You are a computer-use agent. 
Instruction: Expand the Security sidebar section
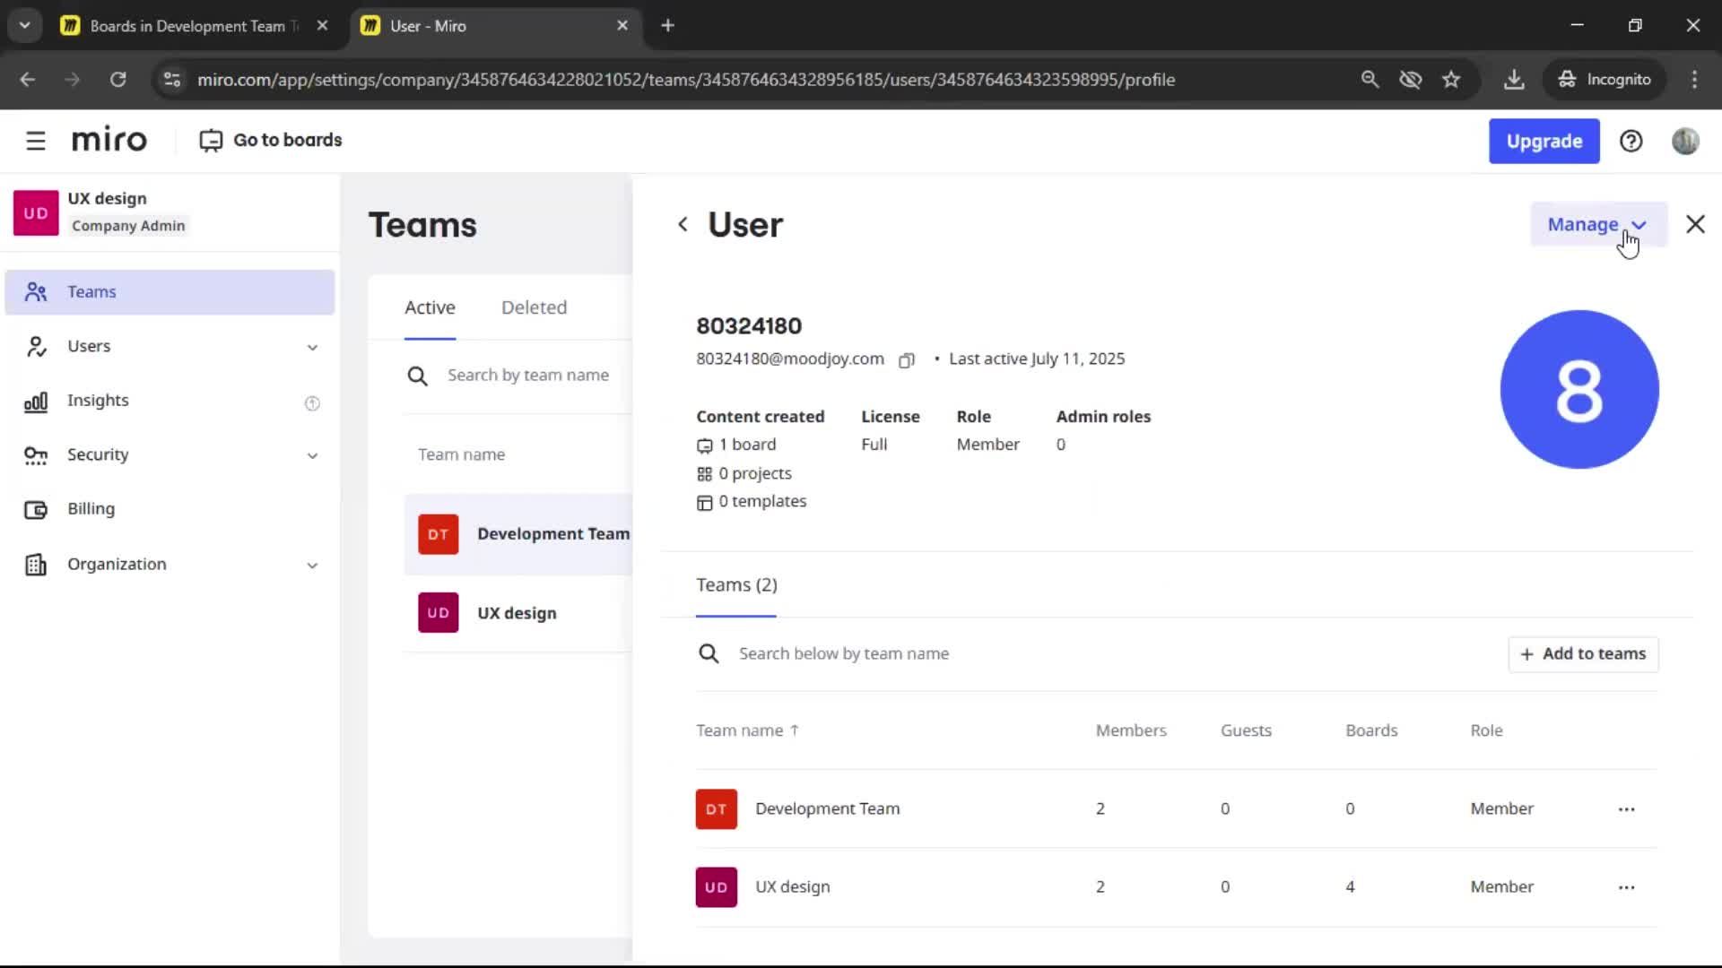pyautogui.click(x=170, y=454)
